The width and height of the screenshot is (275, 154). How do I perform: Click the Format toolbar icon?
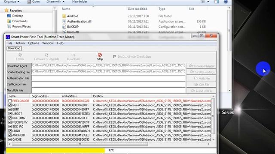pos(20,55)
